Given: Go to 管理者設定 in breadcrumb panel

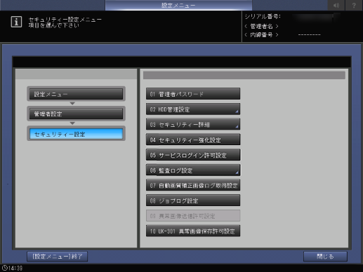Looking at the screenshot, I should click(x=76, y=114).
